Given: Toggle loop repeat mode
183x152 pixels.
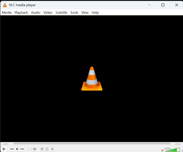Looking at the screenshot, I should tap(47, 149).
